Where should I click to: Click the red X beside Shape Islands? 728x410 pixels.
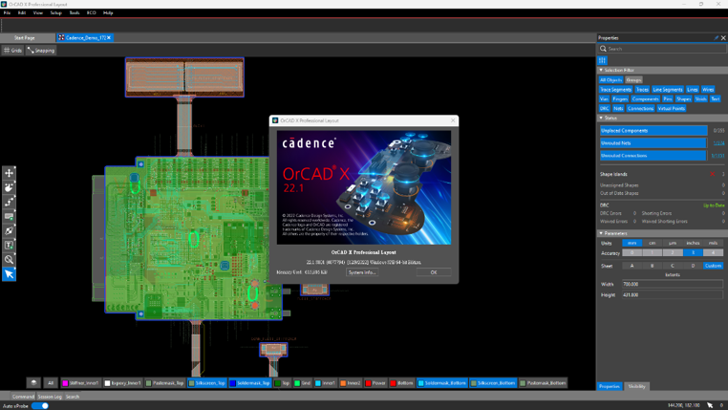point(712,174)
